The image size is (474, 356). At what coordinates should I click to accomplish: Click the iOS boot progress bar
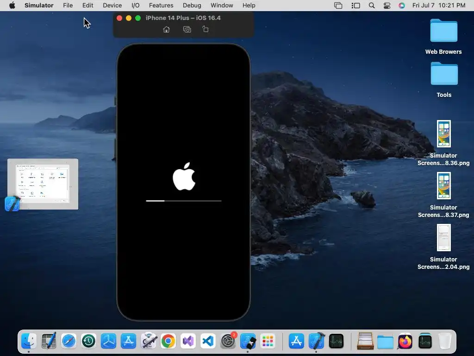[184, 201]
